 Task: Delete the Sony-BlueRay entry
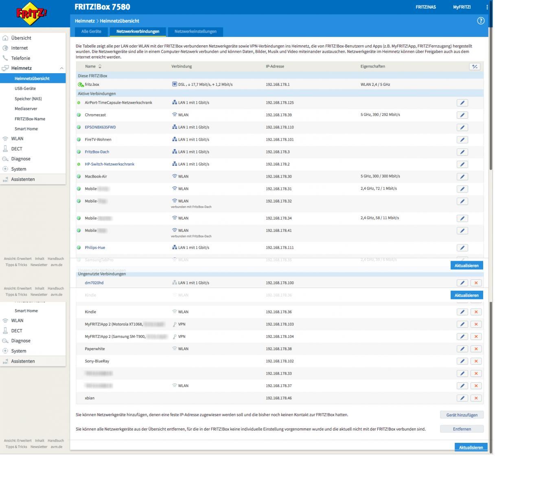click(x=476, y=361)
